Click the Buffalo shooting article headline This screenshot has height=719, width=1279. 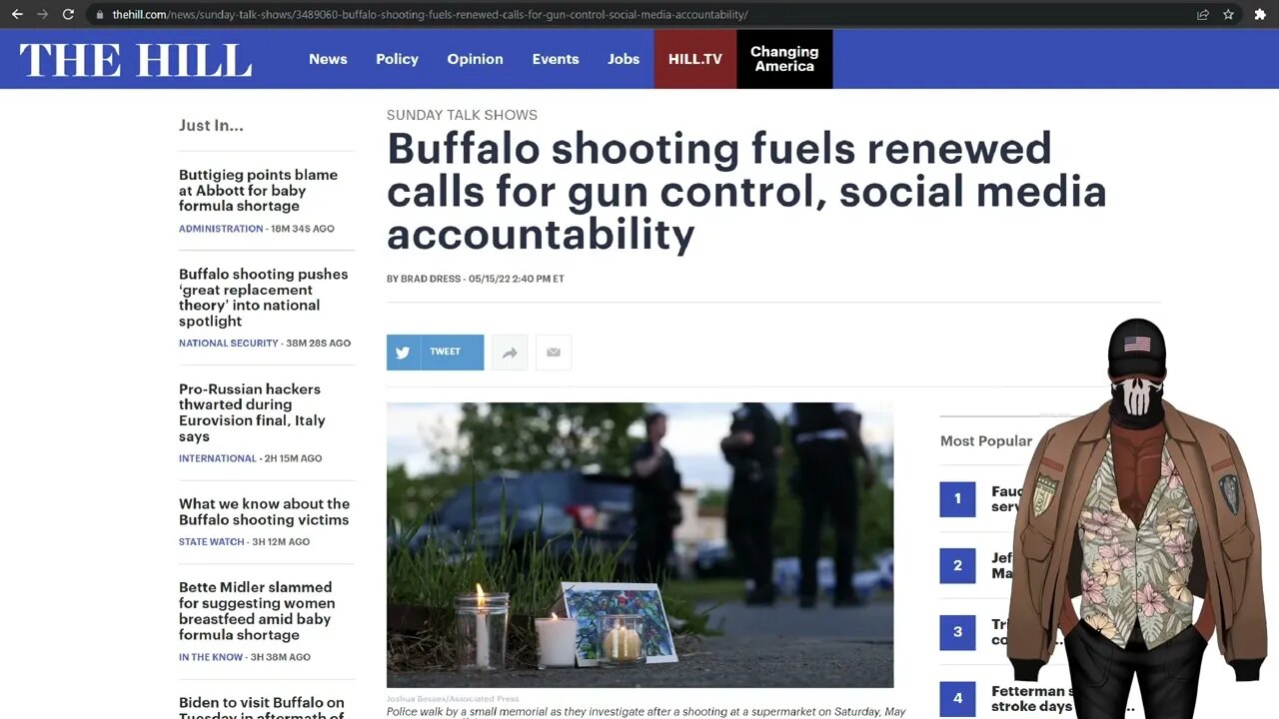pyautogui.click(x=746, y=192)
